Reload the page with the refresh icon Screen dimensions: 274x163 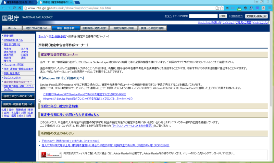pos(14,8)
